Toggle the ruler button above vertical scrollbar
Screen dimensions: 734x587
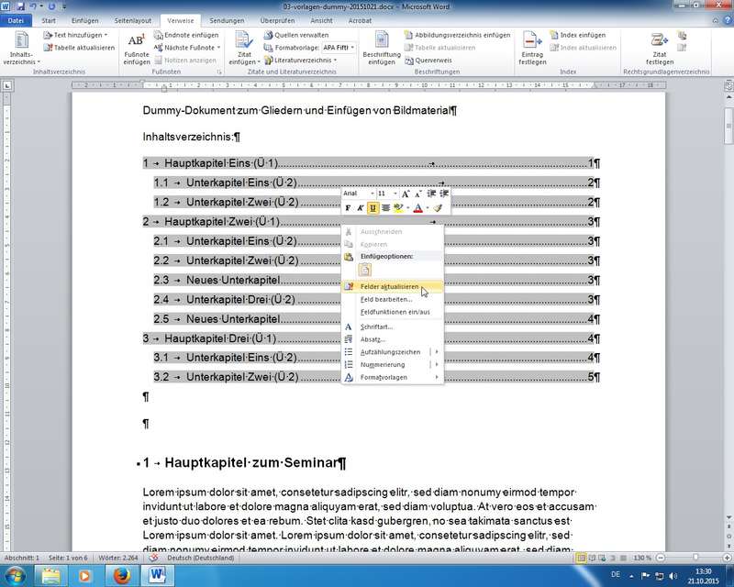[x=728, y=85]
